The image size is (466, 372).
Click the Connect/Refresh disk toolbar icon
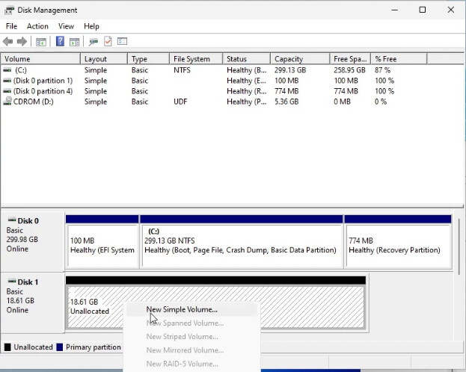[93, 42]
